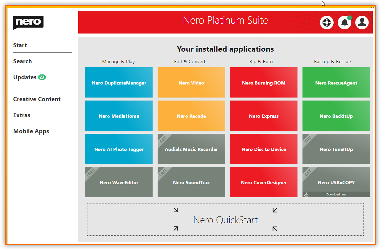Open Nero AI Photo Tagger
This screenshot has width=381, height=250.
coord(119,149)
